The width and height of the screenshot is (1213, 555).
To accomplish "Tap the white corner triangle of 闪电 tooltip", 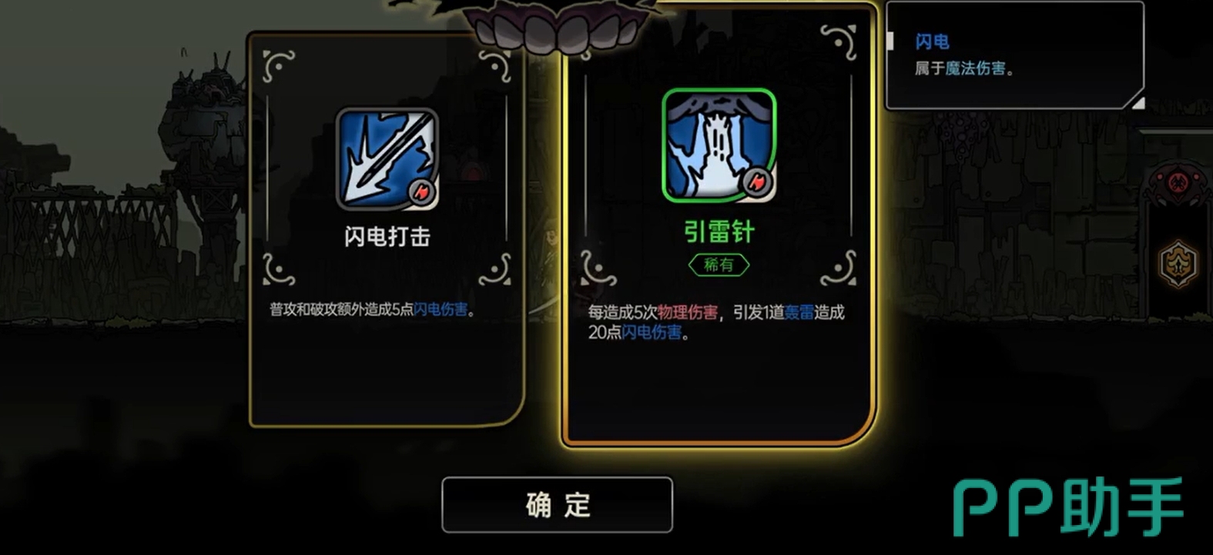I will pyautogui.click(x=1137, y=102).
